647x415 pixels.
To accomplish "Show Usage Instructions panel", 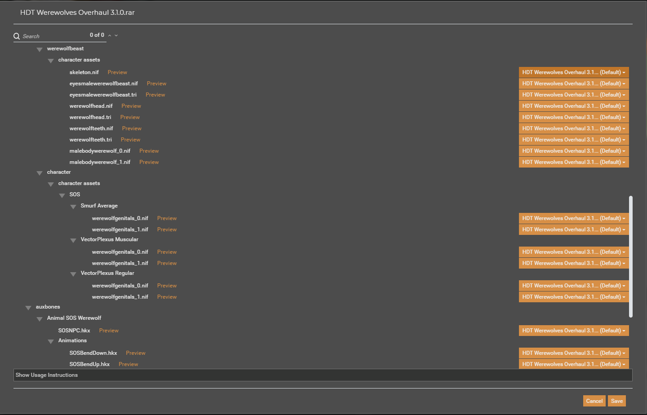I will [x=323, y=375].
